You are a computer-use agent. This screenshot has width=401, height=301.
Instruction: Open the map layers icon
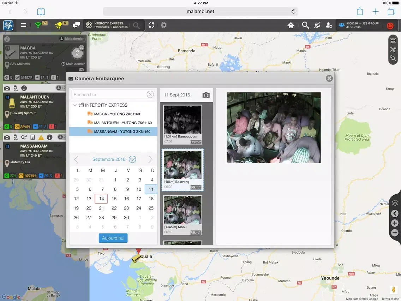(395, 203)
